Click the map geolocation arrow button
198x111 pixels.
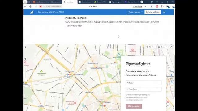click(25, 47)
